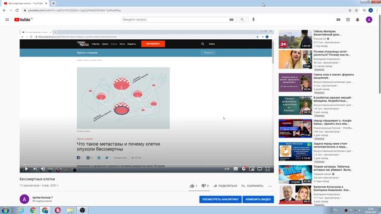Image resolution: width=381 pixels, height=214 pixels.
Task: Open the on-screen keyboard in search box
Action: (232, 20)
